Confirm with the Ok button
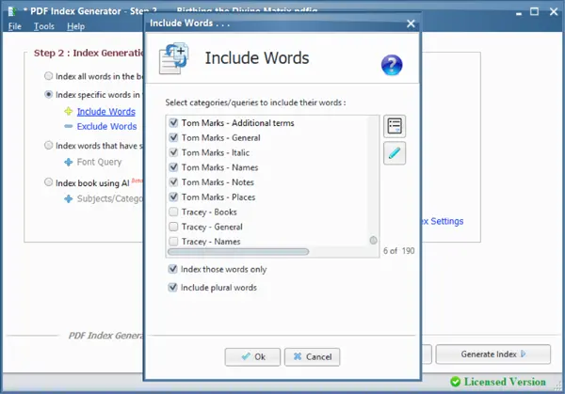565x394 pixels. [252, 357]
